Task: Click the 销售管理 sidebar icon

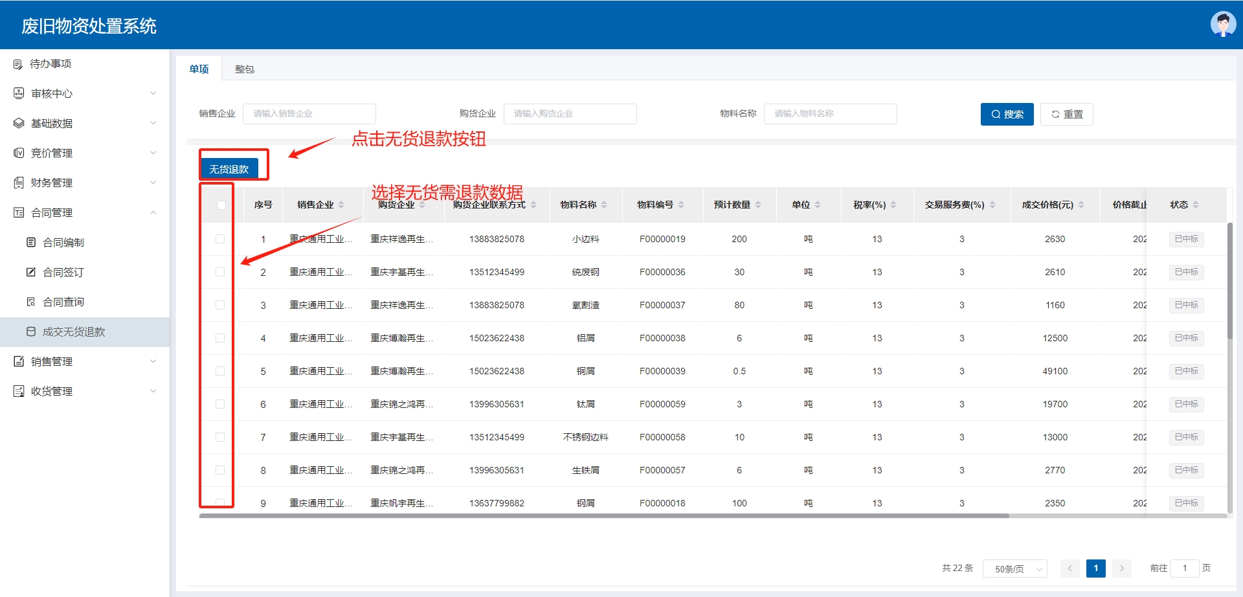Action: [19, 362]
